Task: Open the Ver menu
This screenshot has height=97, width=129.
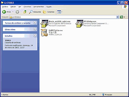Action: pyautogui.click(x=20, y=7)
